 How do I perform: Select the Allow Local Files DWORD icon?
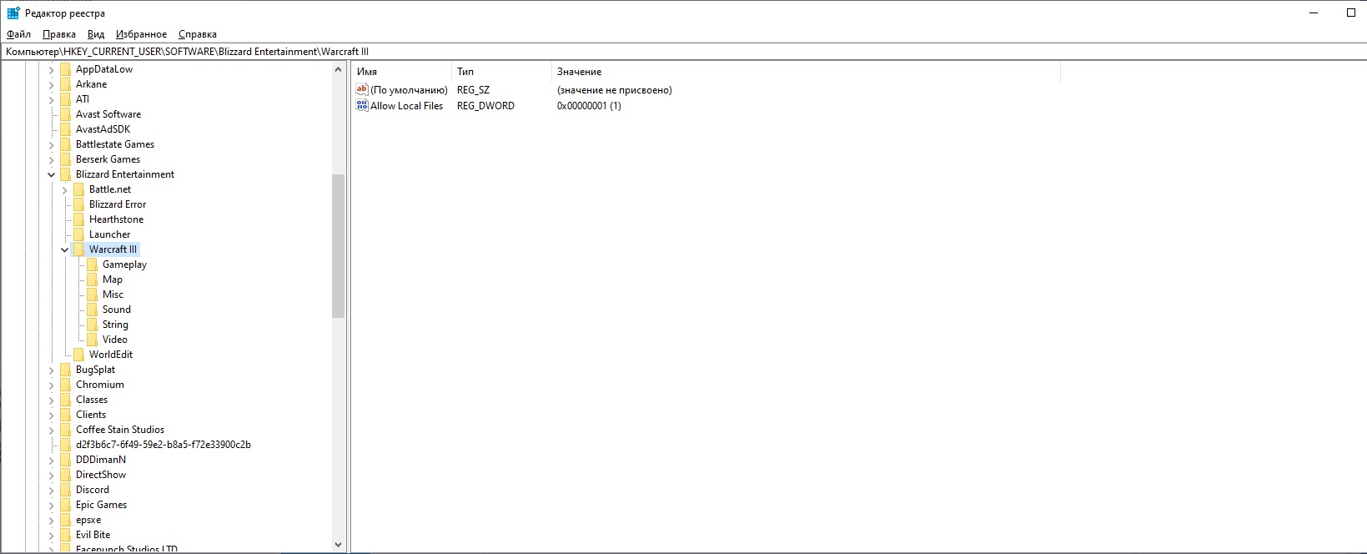362,106
